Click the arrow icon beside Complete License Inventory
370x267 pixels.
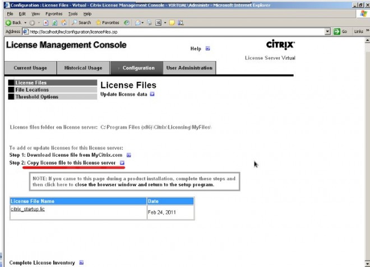tap(81, 263)
